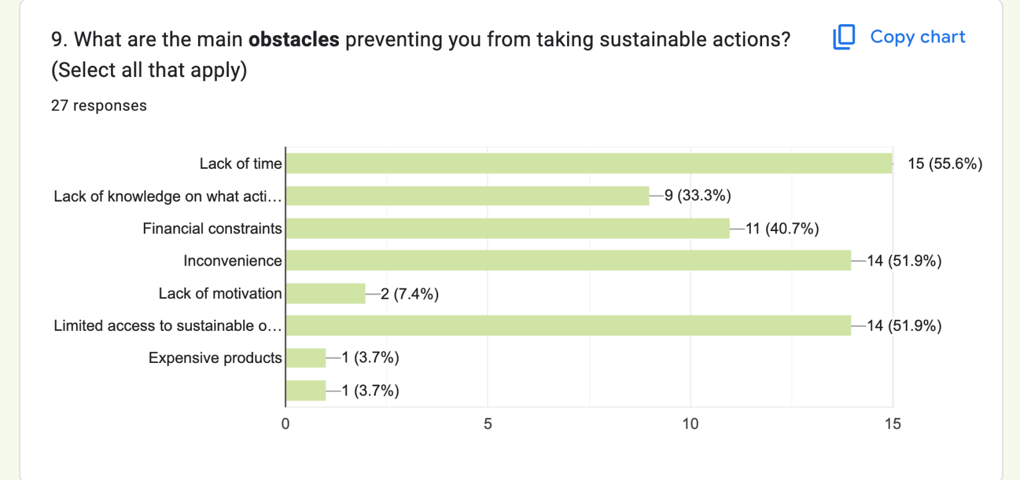The image size is (1020, 493).
Task: Select the Lack of knowledge bar
Action: pyautogui.click(x=467, y=196)
